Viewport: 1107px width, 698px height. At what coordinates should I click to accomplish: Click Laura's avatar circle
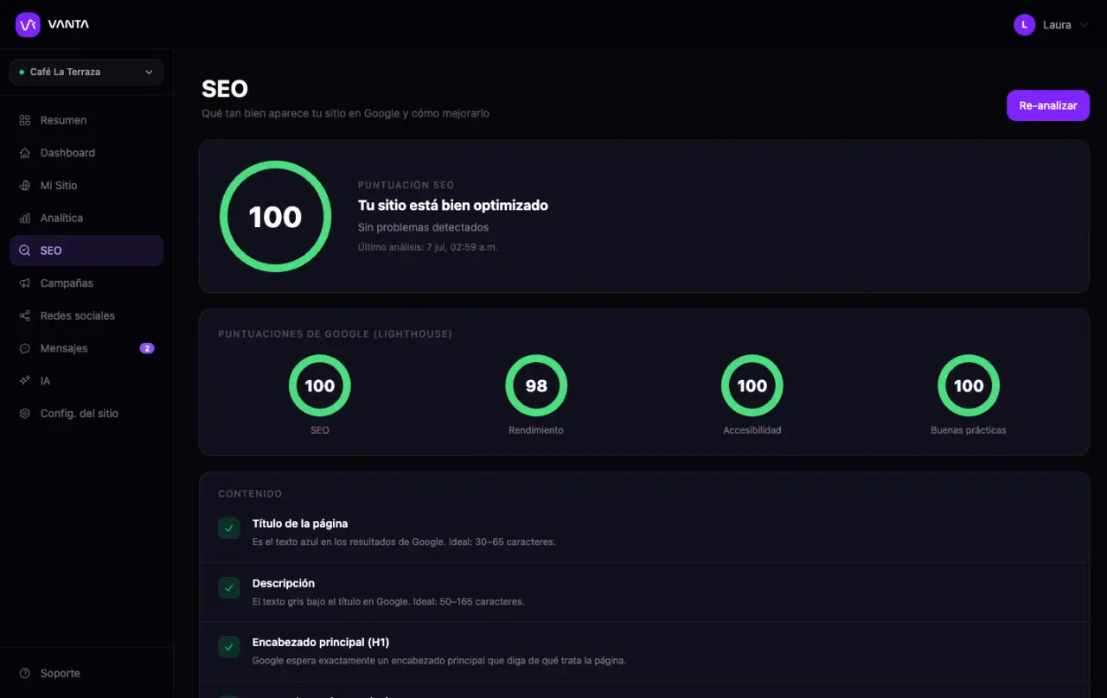pos(1024,25)
